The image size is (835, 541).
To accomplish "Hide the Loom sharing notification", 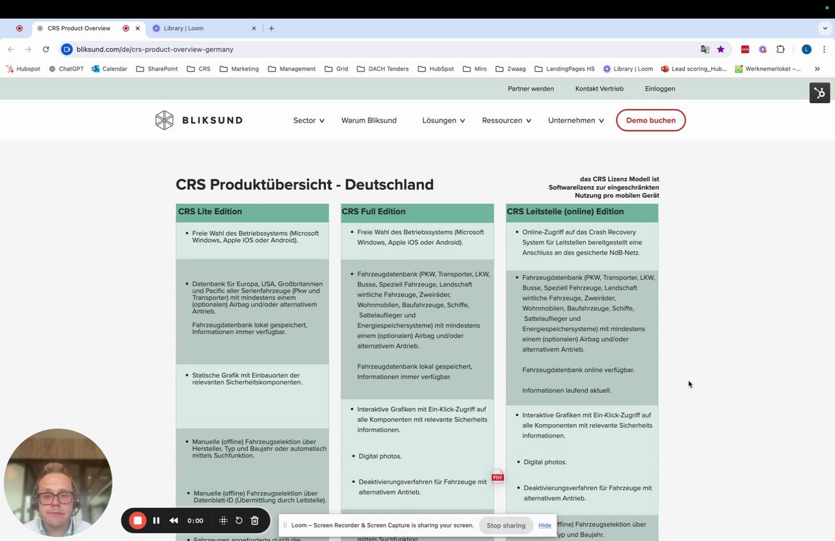I will tap(545, 525).
